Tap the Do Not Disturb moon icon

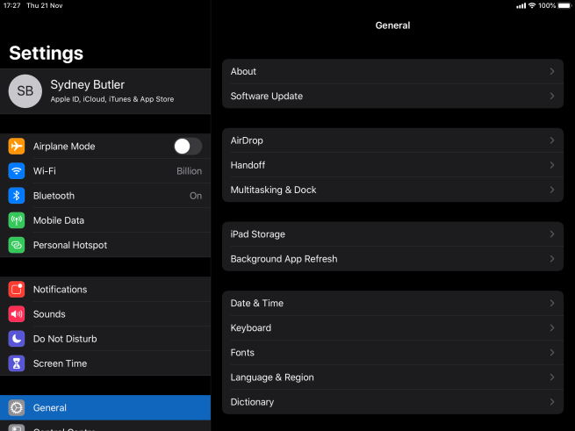(16, 339)
